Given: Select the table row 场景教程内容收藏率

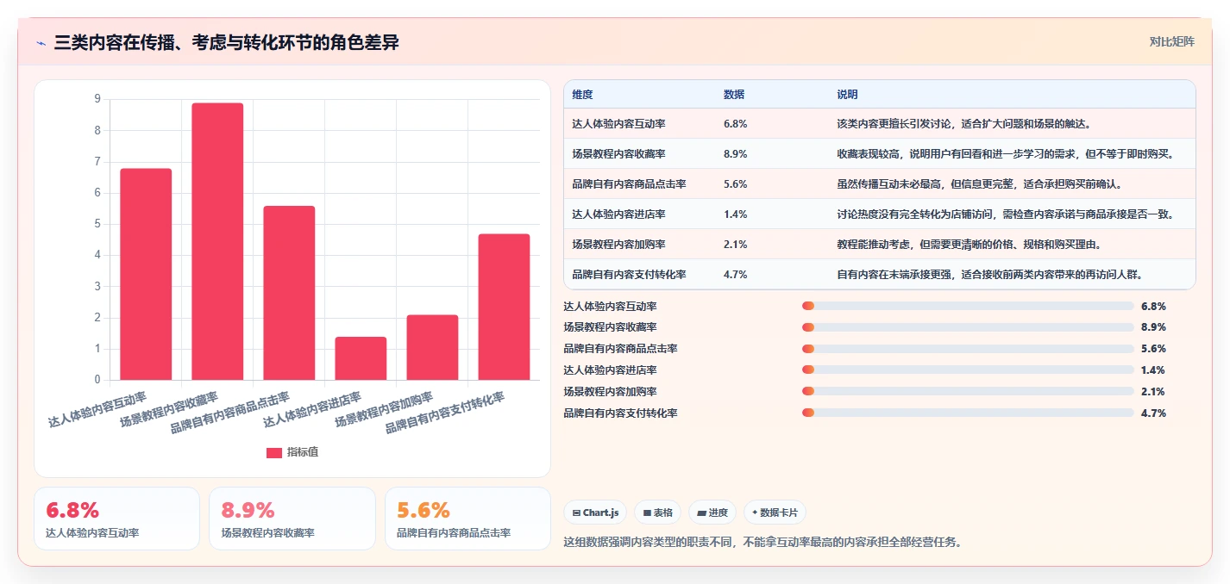Looking at the screenshot, I should coord(880,154).
